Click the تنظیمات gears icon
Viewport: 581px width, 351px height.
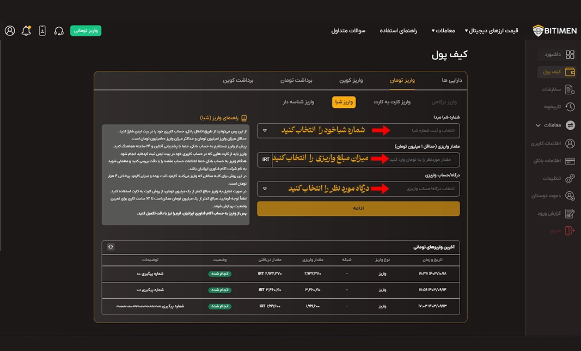tap(570, 178)
